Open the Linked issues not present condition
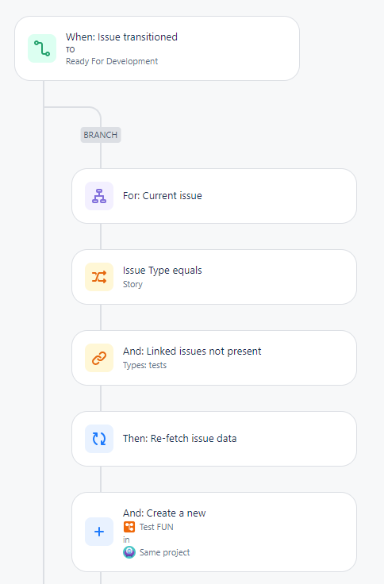The height and width of the screenshot is (584, 384). tap(214, 358)
